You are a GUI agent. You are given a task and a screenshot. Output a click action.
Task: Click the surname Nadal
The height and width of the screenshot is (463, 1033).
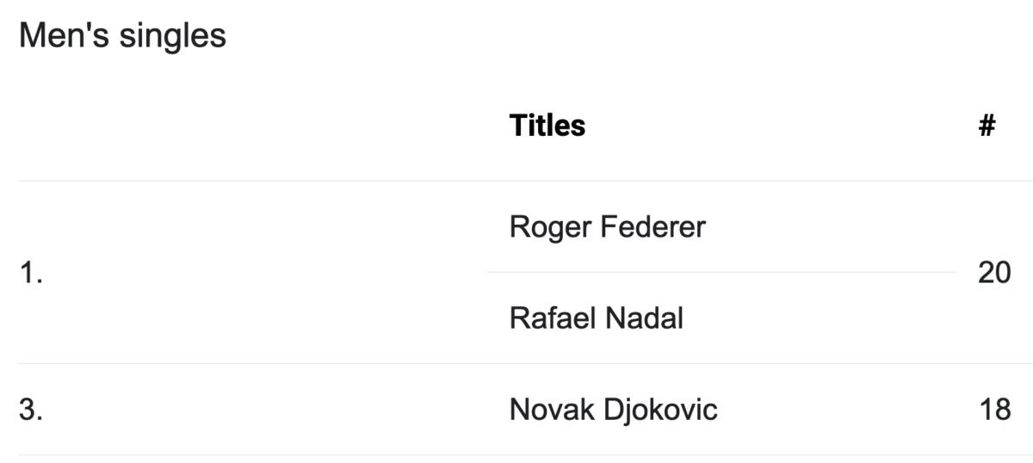tap(645, 318)
